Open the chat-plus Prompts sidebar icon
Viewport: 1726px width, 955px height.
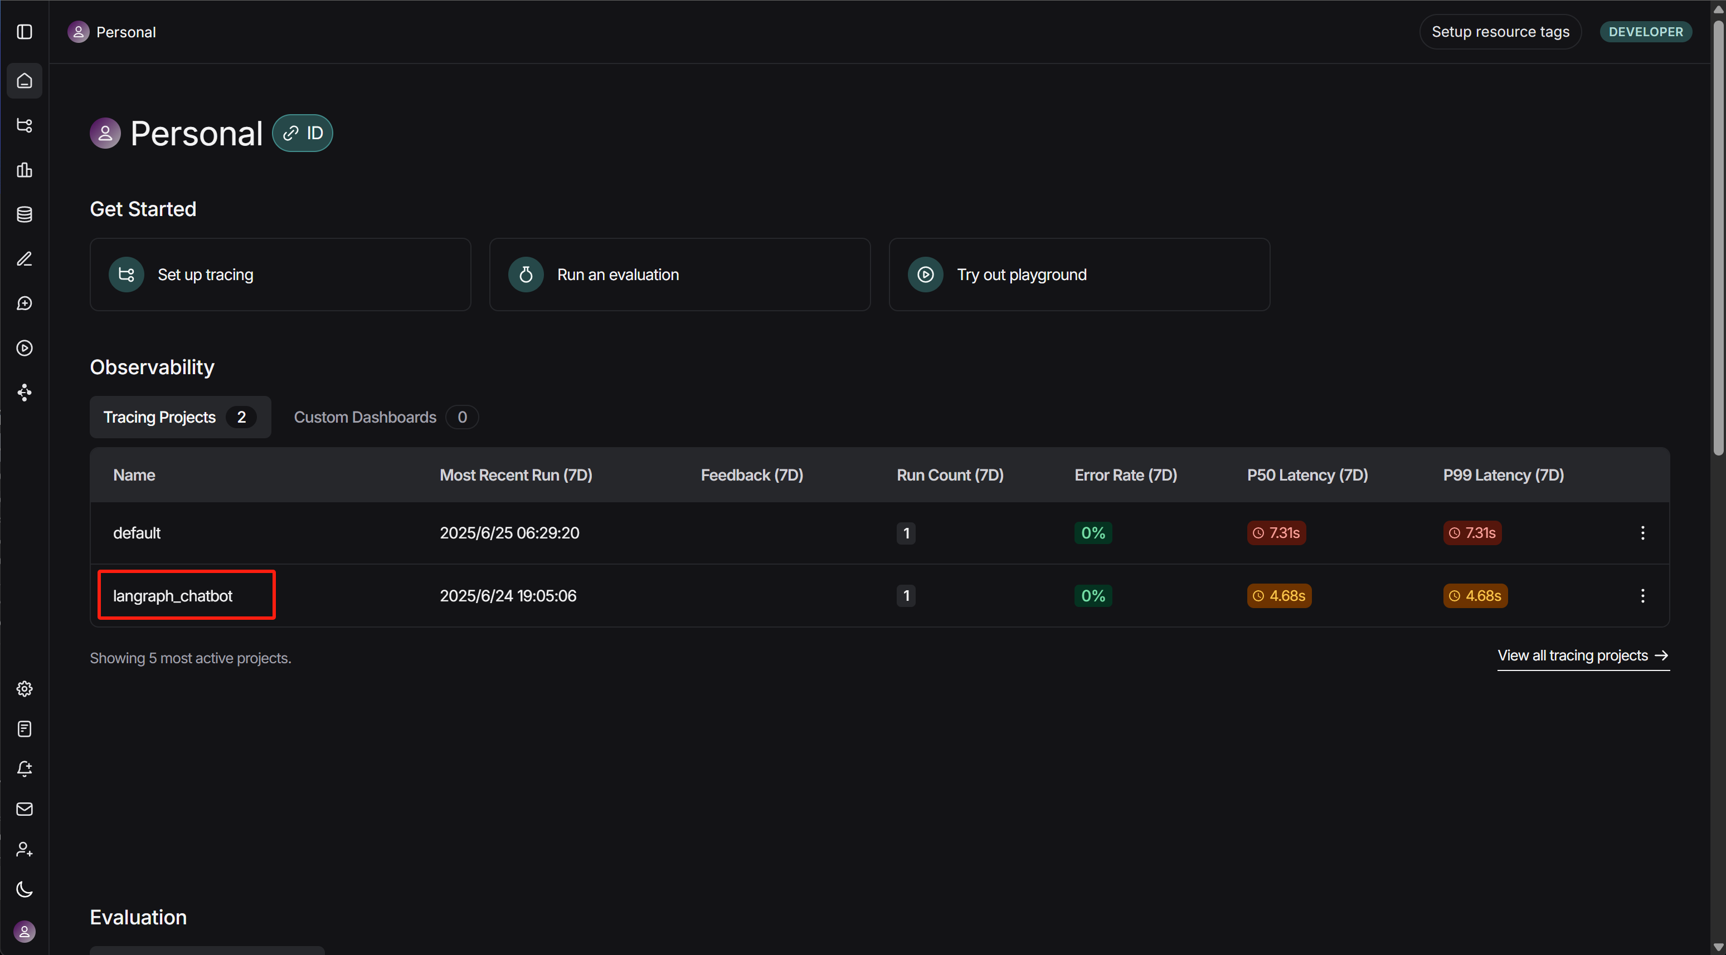[24, 303]
